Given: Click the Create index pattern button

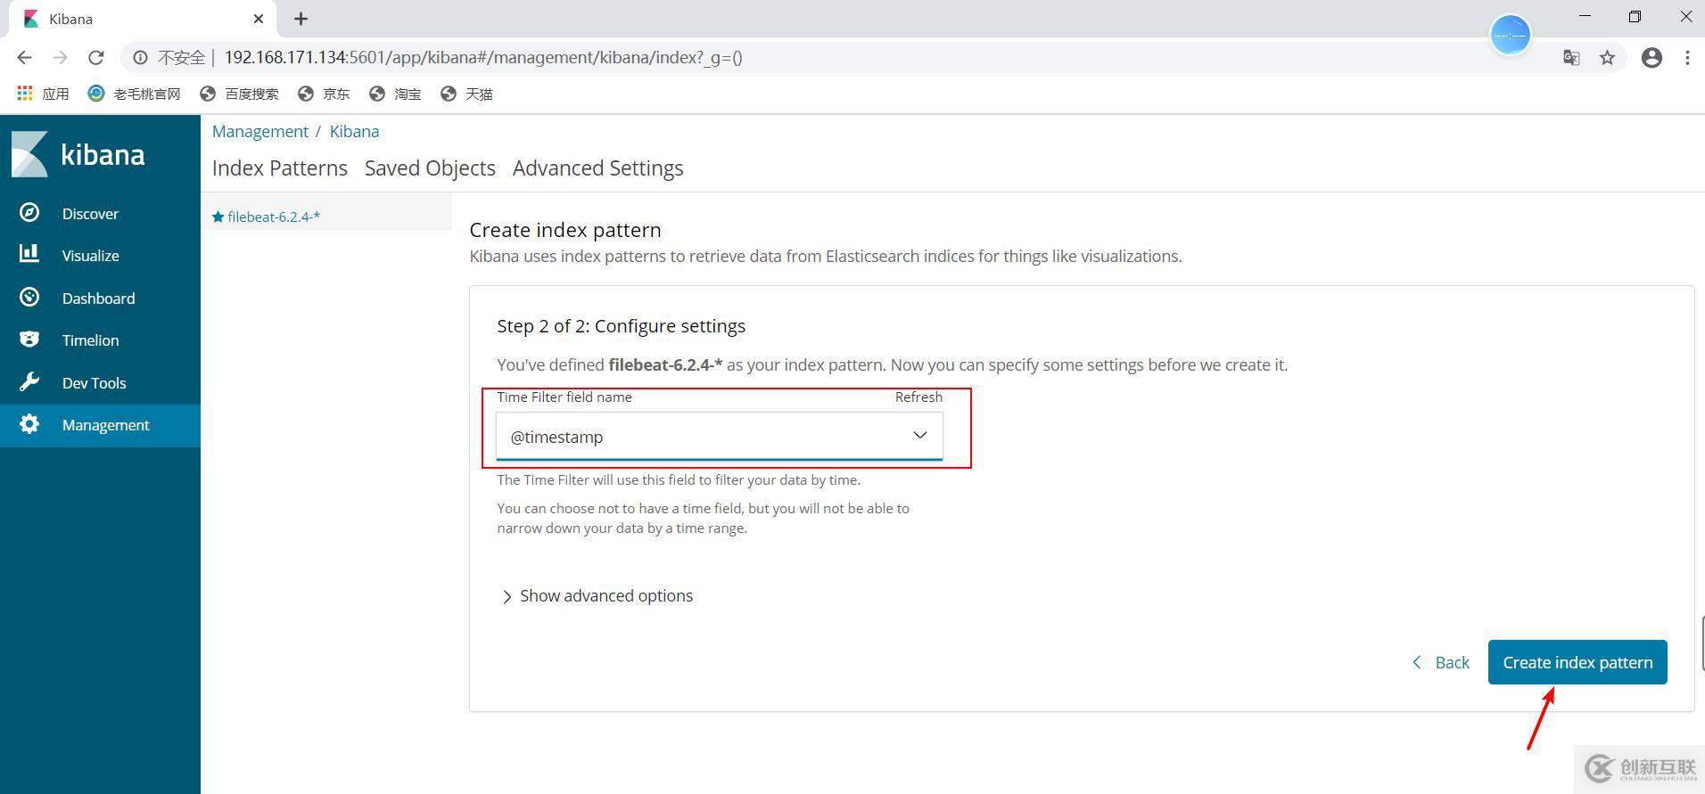Looking at the screenshot, I should click(x=1577, y=662).
